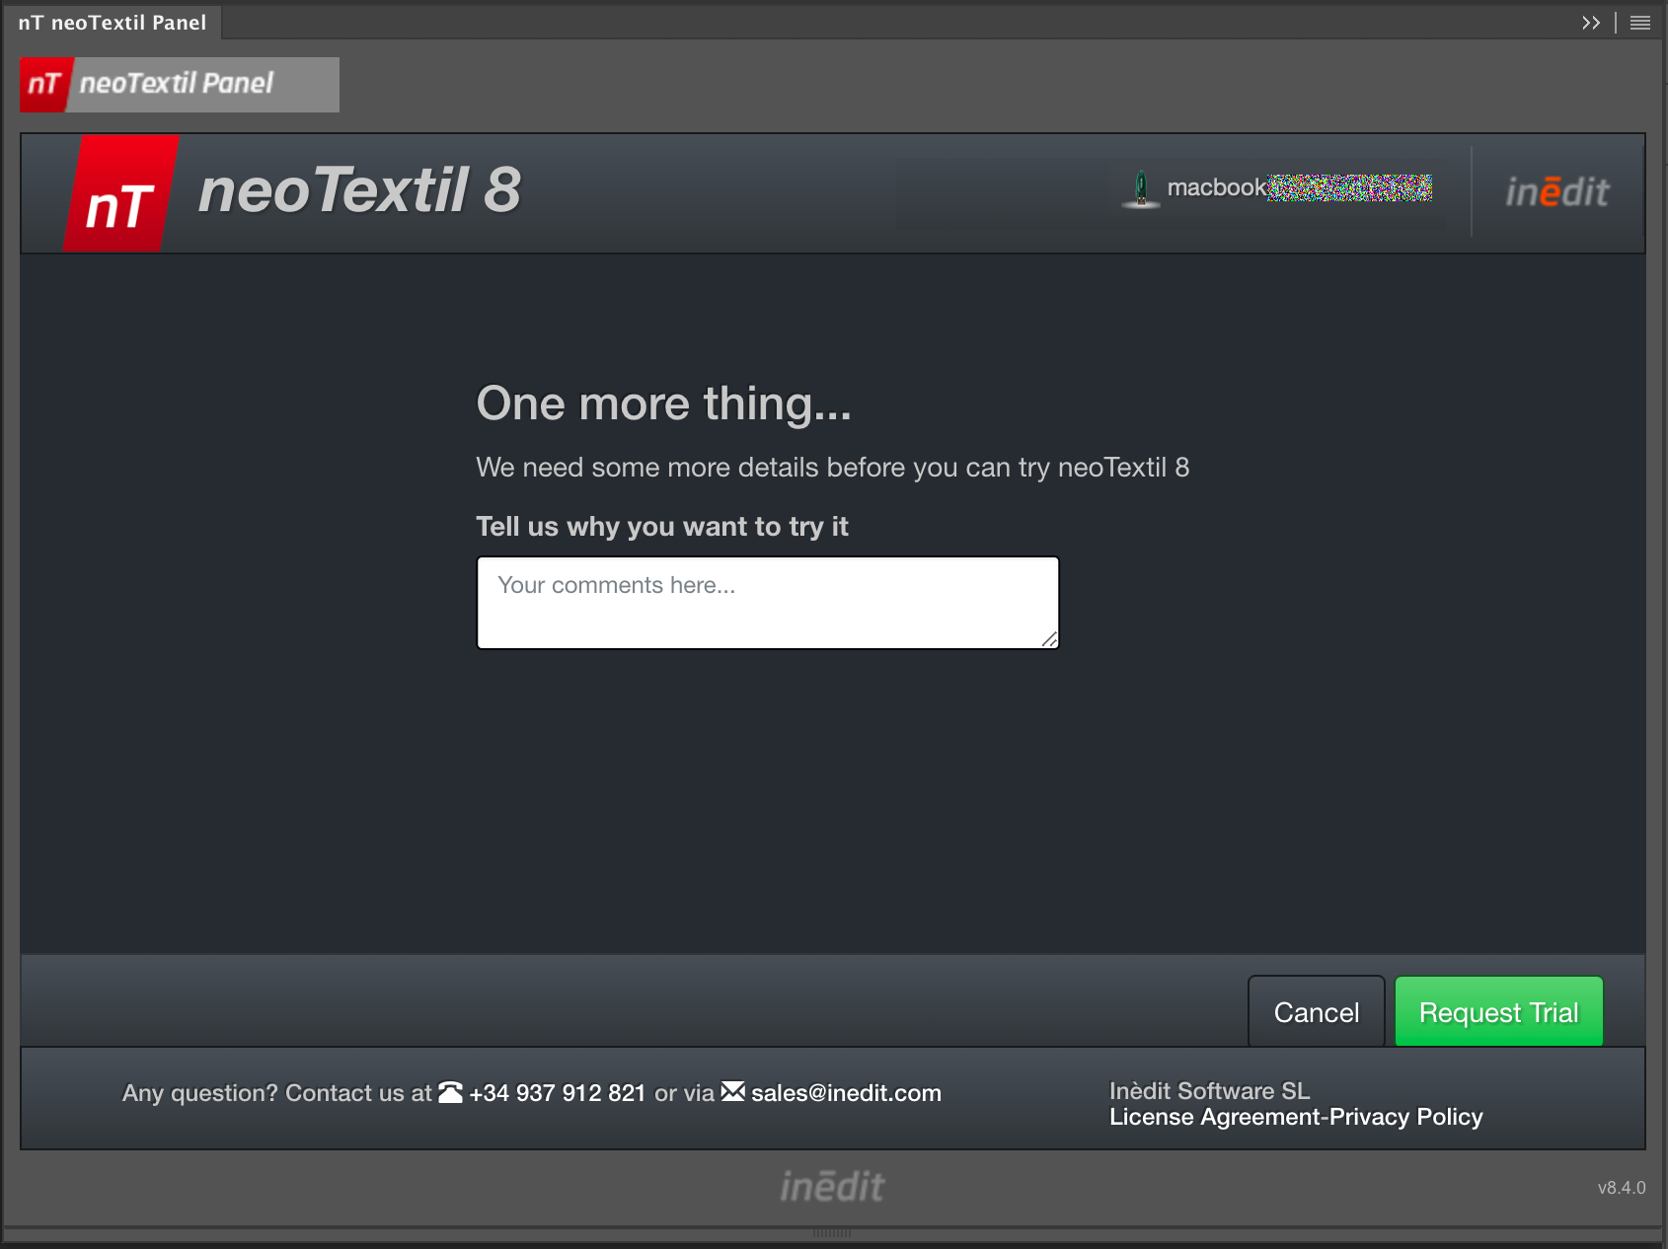This screenshot has height=1249, width=1668.
Task: Open the panel flyout menu icon
Action: (x=1640, y=23)
